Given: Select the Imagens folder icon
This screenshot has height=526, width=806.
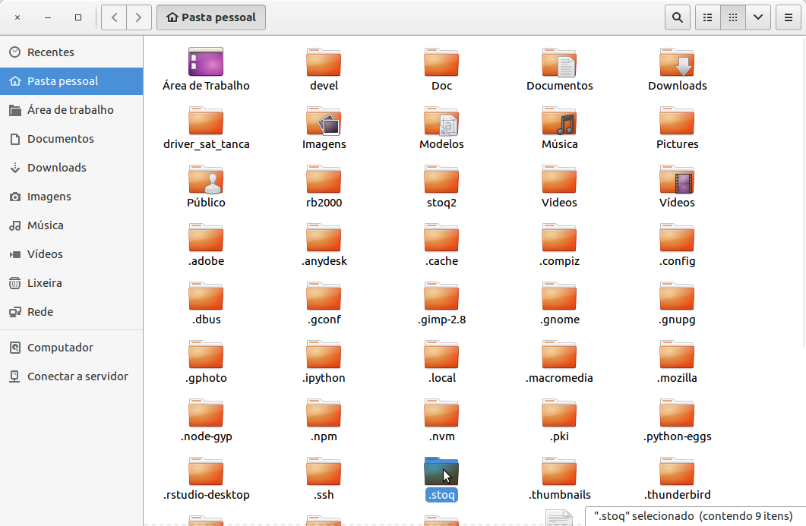Looking at the screenshot, I should (x=324, y=121).
